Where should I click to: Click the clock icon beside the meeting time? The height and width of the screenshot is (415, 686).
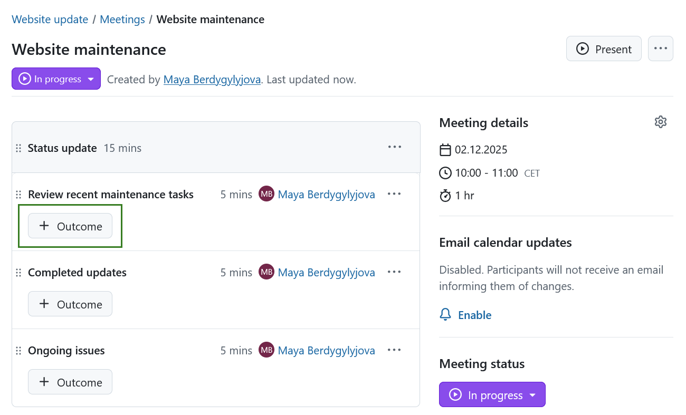click(445, 172)
